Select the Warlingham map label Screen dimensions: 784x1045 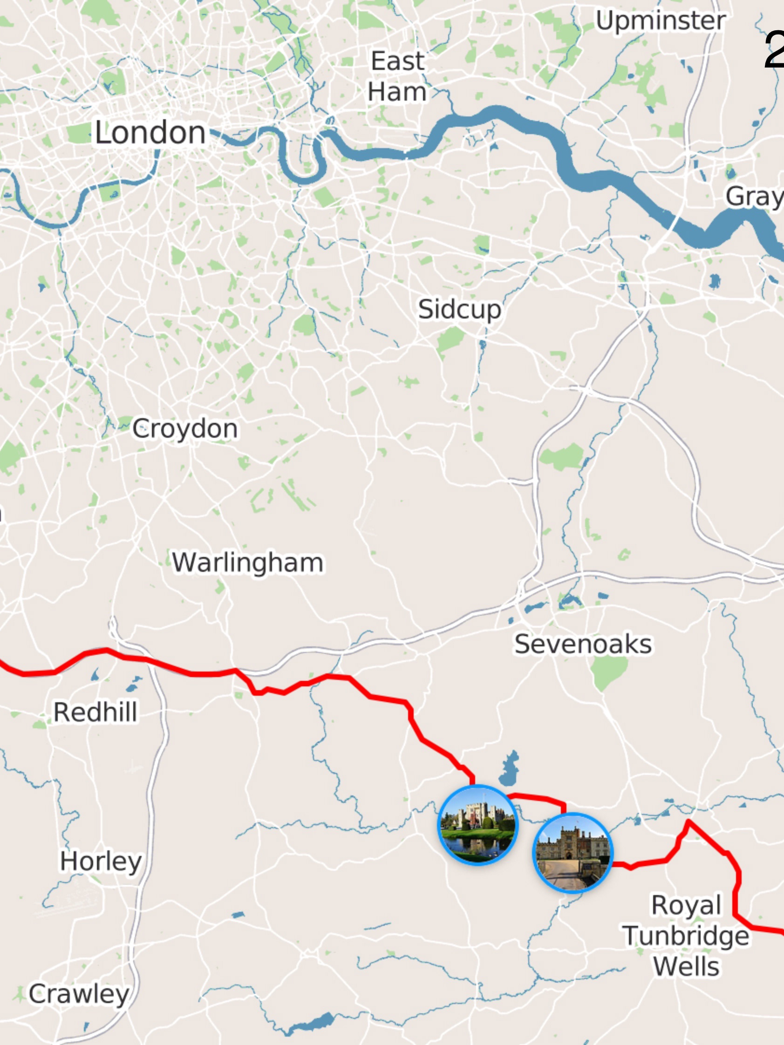pos(248,563)
